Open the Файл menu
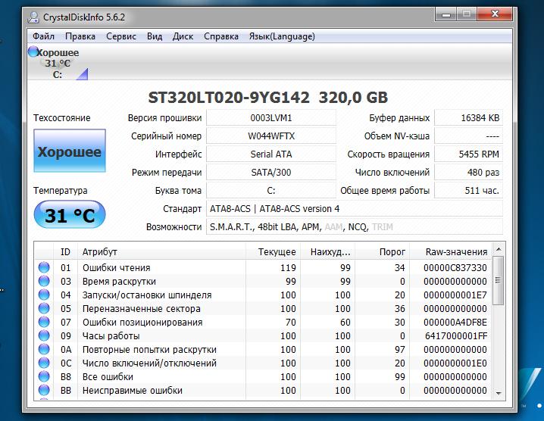The width and height of the screenshot is (544, 421). [43, 36]
